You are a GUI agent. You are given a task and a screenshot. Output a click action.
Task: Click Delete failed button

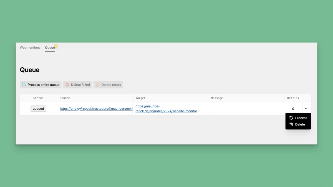tap(77, 85)
